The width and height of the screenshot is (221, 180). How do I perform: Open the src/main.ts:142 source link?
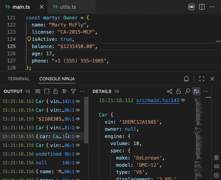click(x=158, y=101)
